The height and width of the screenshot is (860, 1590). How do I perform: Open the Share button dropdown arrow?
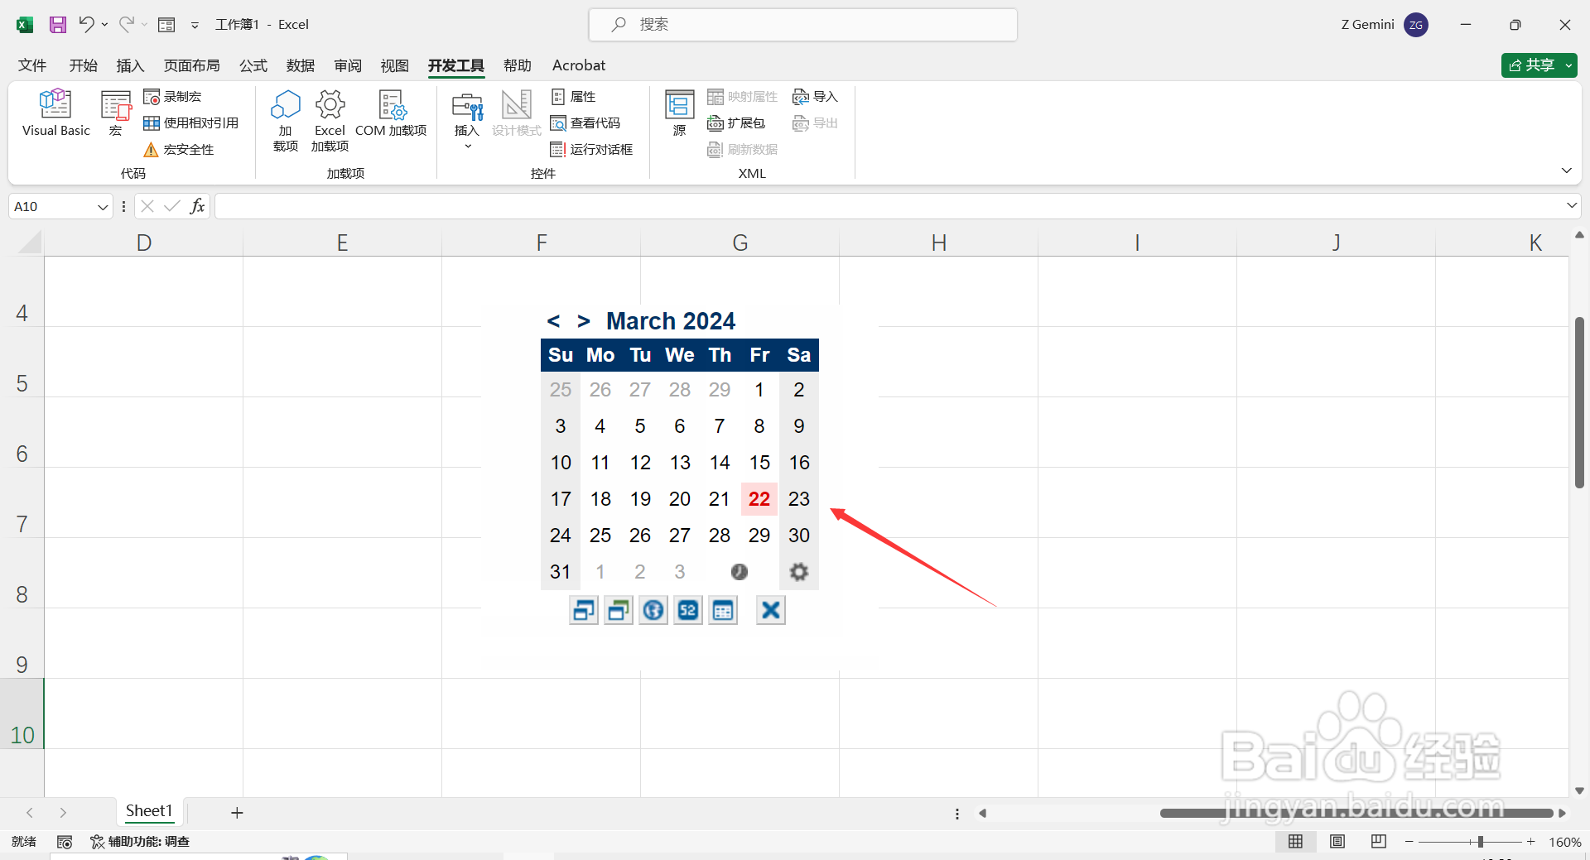[x=1568, y=65]
